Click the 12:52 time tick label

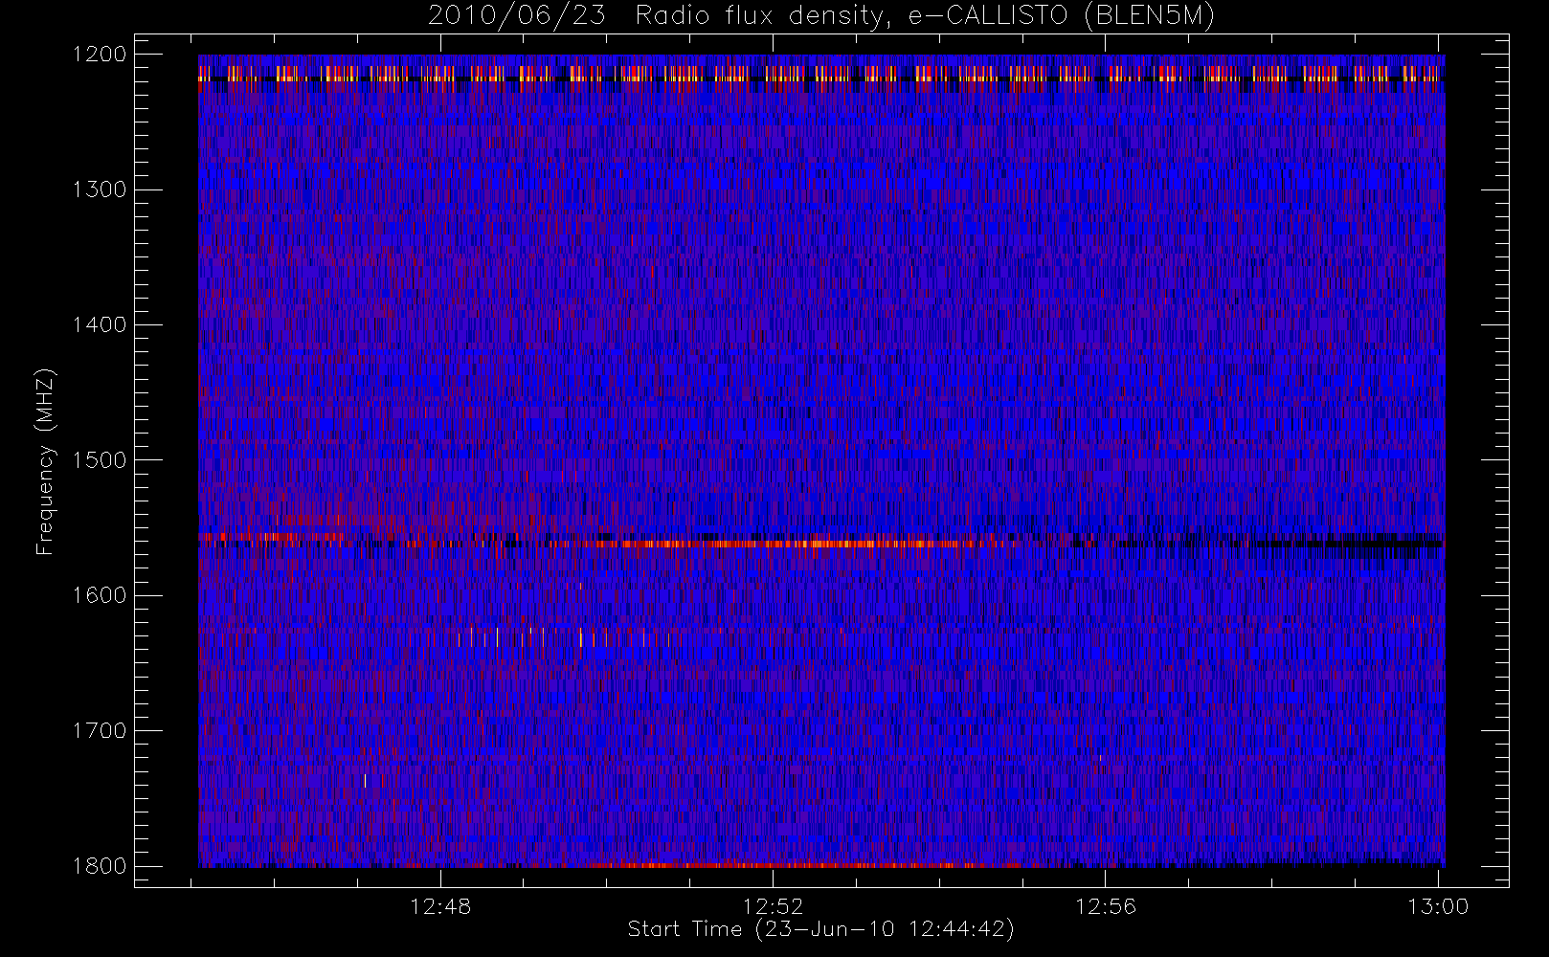773,906
